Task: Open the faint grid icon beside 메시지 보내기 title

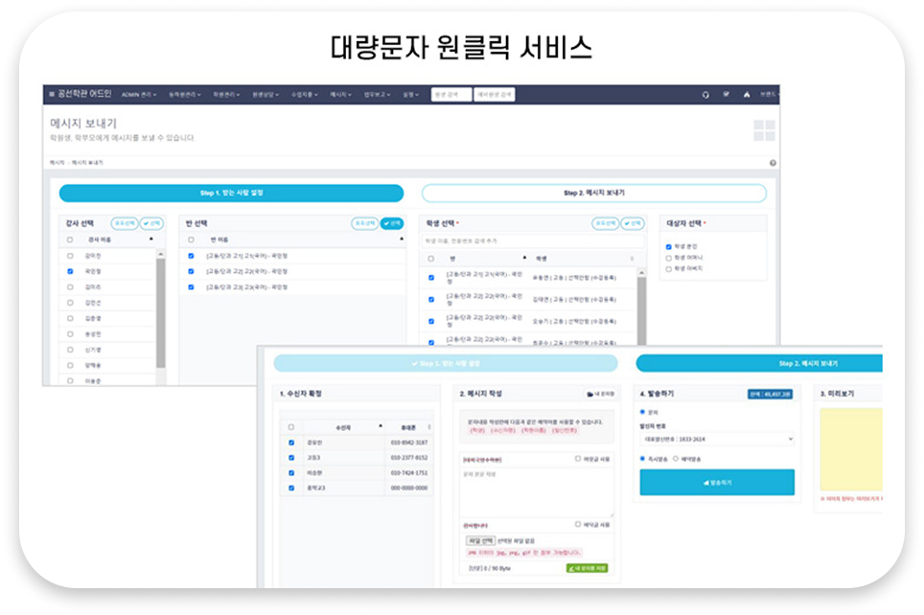Action: pos(764,130)
